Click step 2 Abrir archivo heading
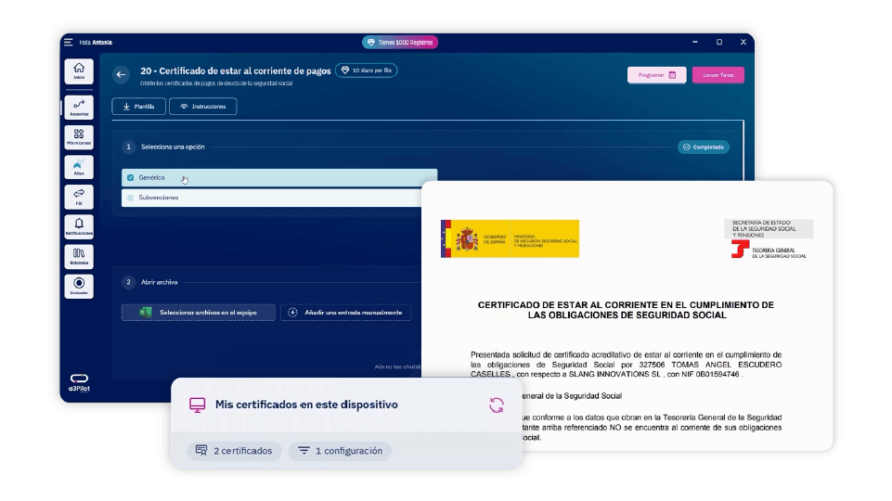The width and height of the screenshot is (892, 501). point(160,282)
